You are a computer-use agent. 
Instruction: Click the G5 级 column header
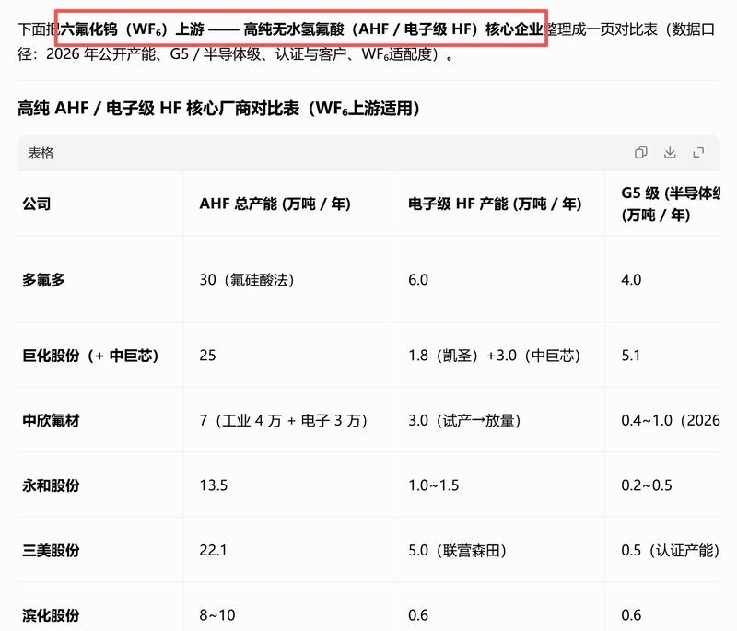(671, 204)
